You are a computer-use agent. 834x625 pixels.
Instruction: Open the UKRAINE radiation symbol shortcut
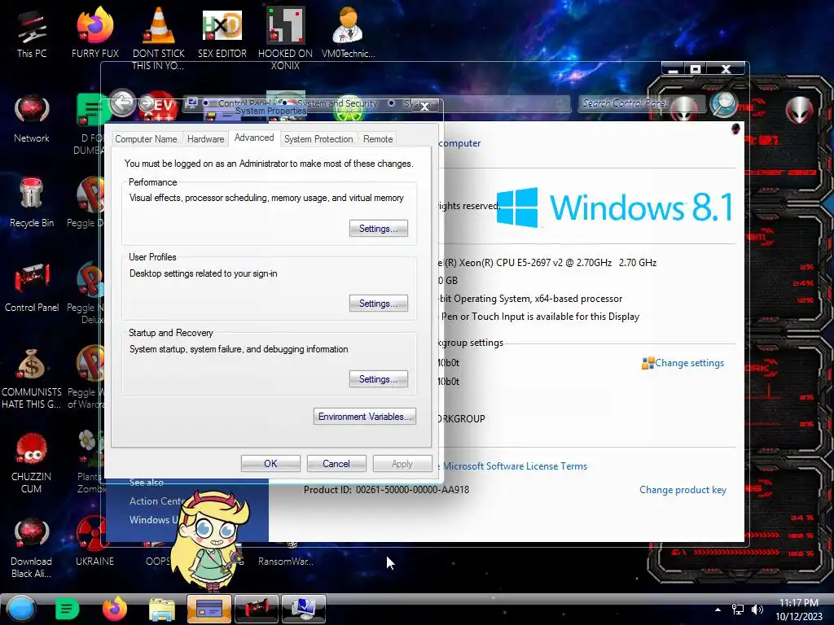pyautogui.click(x=94, y=541)
